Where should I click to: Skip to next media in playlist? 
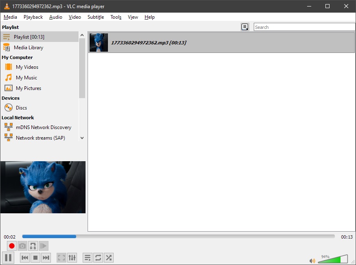point(46,258)
